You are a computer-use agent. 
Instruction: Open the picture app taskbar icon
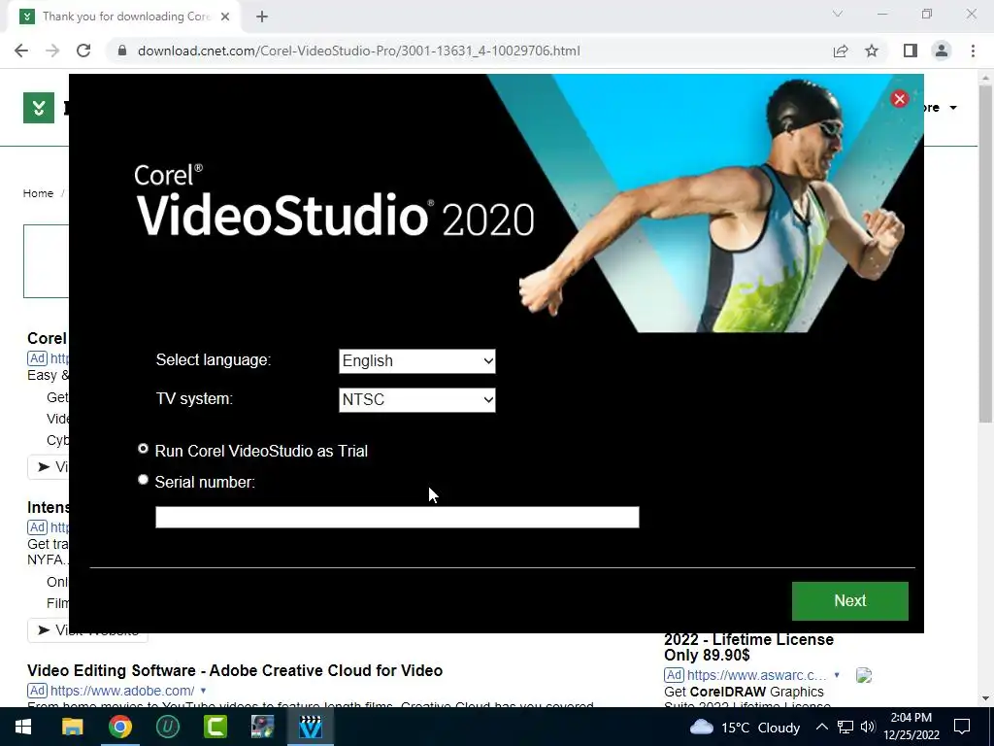[262, 727]
